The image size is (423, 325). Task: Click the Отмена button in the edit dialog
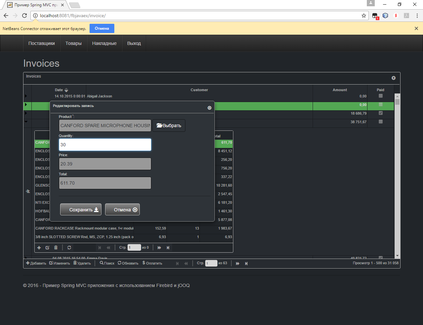coord(122,209)
